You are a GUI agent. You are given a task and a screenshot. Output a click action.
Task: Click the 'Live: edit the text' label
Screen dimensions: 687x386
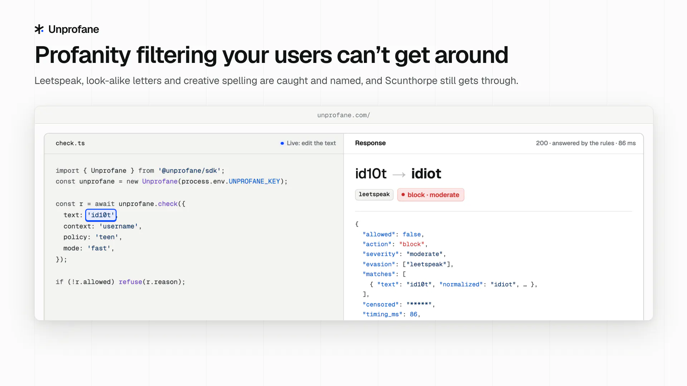click(311, 143)
